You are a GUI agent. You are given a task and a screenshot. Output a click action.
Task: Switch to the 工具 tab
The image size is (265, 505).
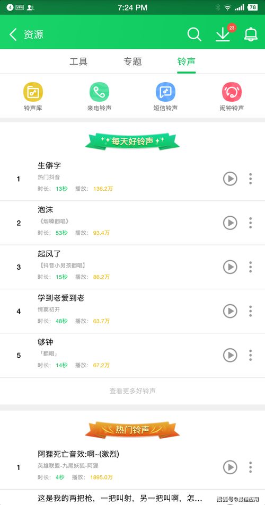coord(78,61)
